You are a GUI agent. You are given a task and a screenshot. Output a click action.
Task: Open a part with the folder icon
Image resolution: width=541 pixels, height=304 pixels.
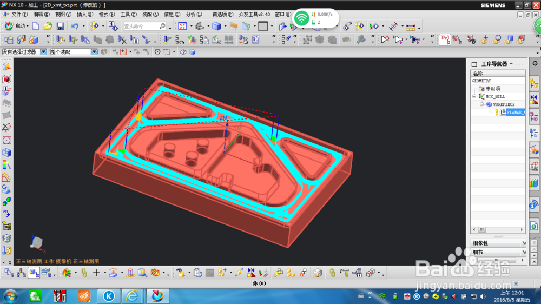click(48, 26)
